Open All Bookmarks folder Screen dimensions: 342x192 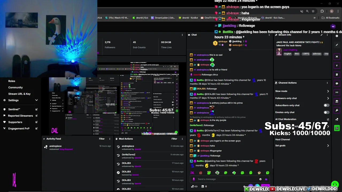pos(331,18)
